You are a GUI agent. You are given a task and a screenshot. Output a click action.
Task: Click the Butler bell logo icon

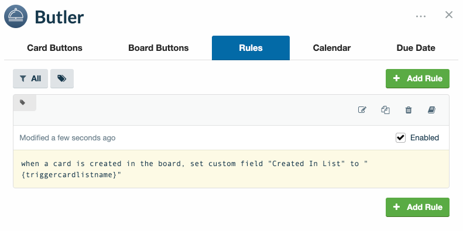pyautogui.click(x=16, y=16)
